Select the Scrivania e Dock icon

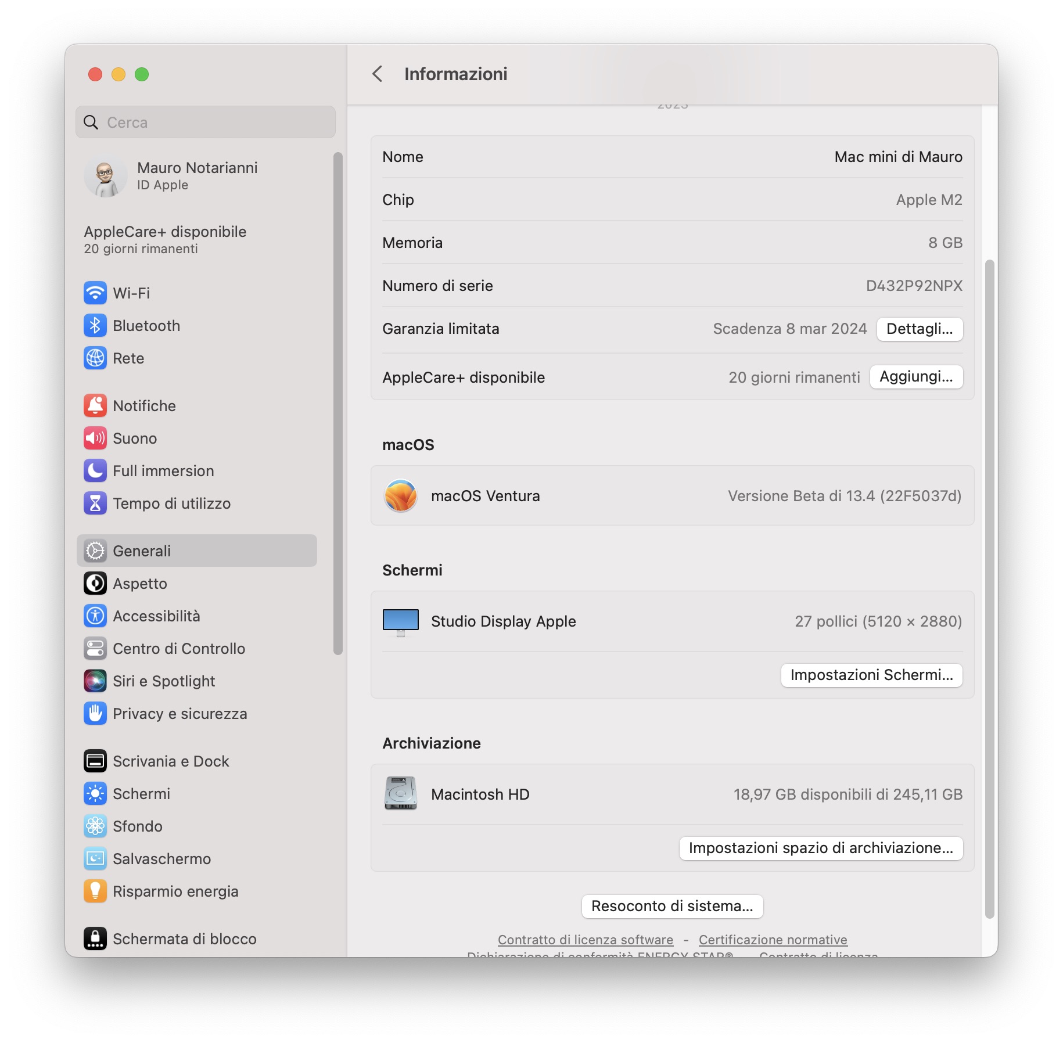[x=95, y=761]
